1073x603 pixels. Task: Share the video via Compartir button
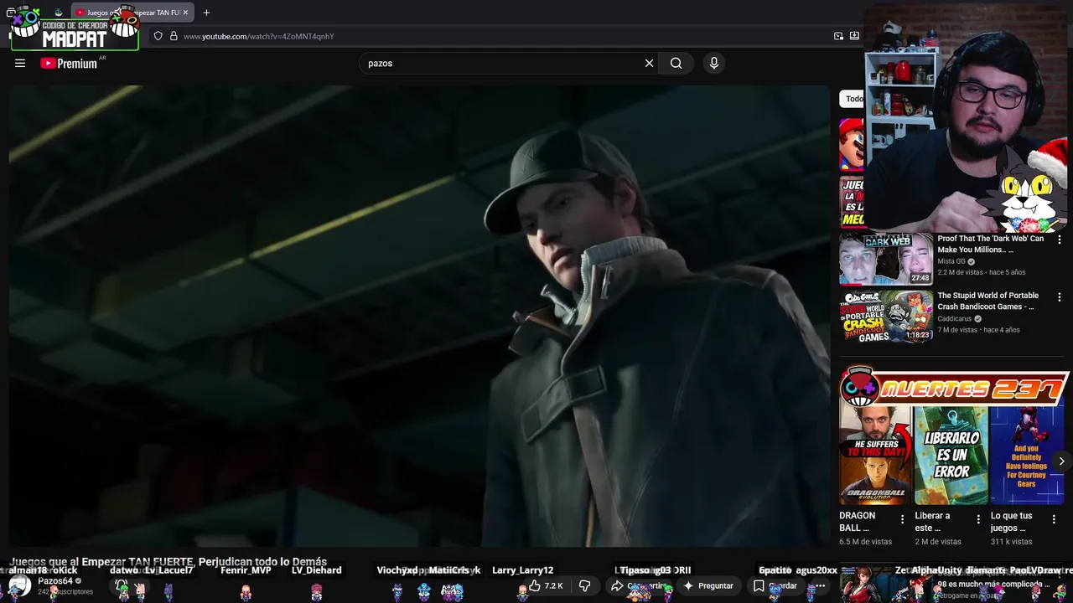(639, 585)
